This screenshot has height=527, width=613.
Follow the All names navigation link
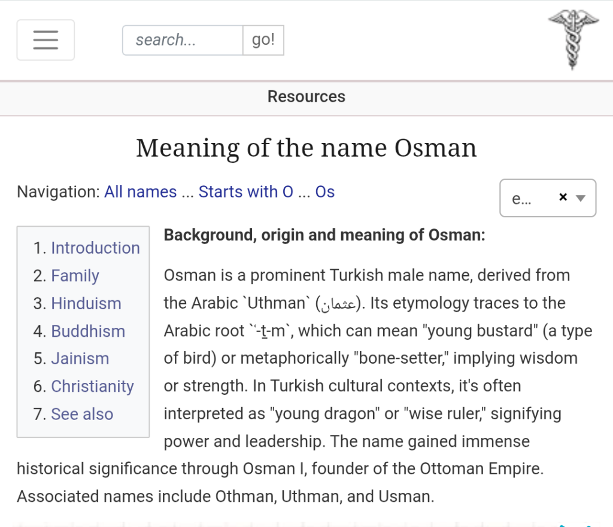click(140, 192)
